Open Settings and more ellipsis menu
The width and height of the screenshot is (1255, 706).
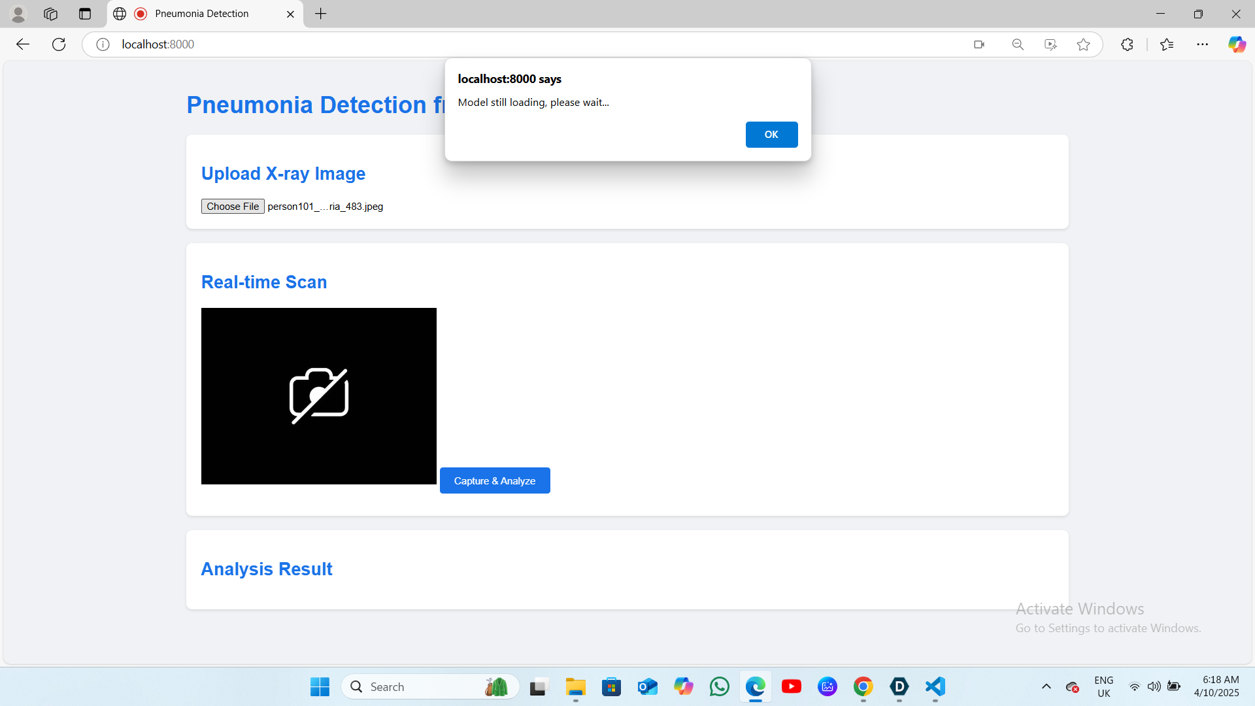pos(1203,44)
